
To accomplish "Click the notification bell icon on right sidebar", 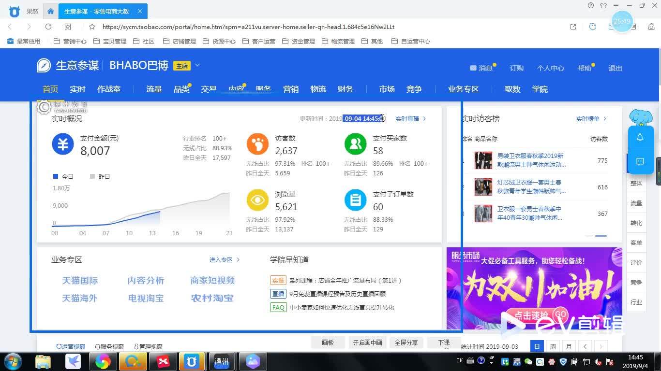I will pos(640,138).
